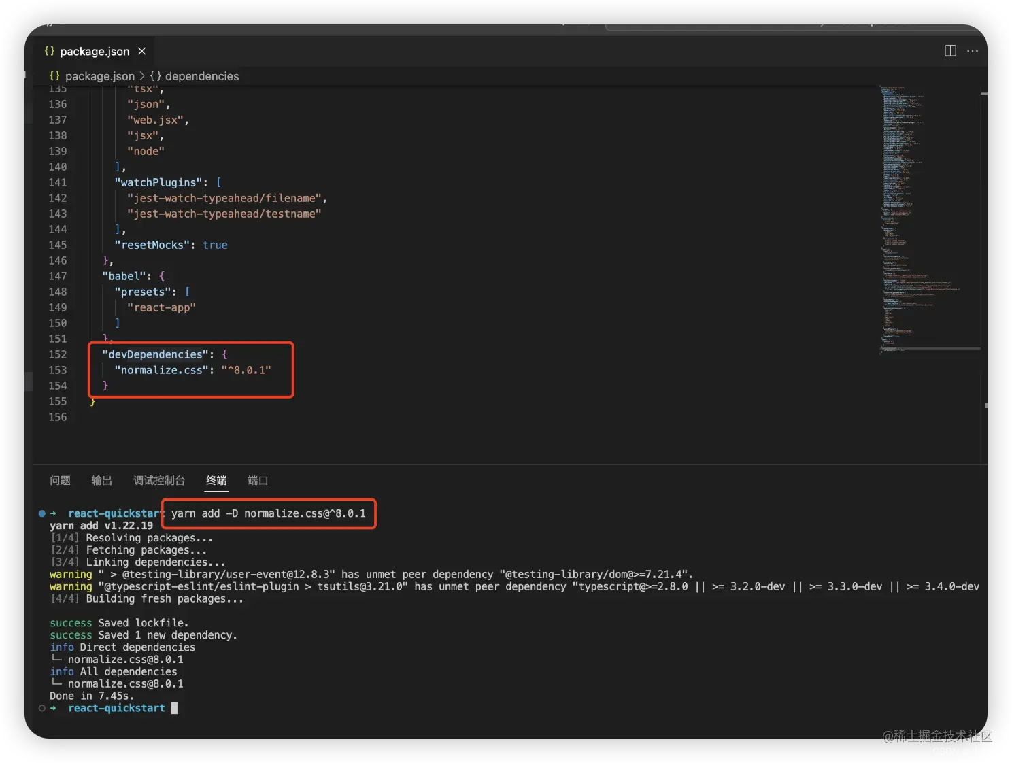The height and width of the screenshot is (763, 1012).
Task: Open the 问题 (Problems) panel tab
Action: 60,480
